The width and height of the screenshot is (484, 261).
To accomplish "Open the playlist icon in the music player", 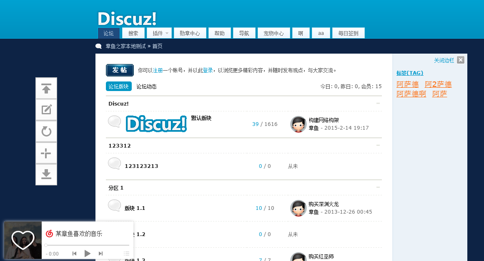I will [126, 254].
